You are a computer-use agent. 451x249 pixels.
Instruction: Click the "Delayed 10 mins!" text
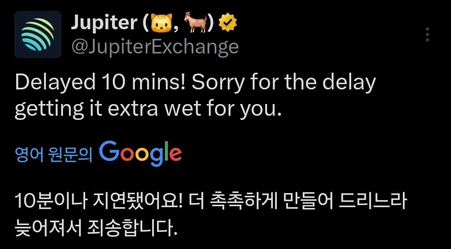point(100,83)
